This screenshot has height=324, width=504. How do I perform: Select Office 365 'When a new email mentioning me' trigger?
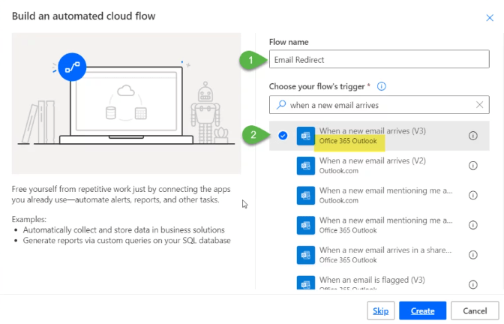[379, 225]
